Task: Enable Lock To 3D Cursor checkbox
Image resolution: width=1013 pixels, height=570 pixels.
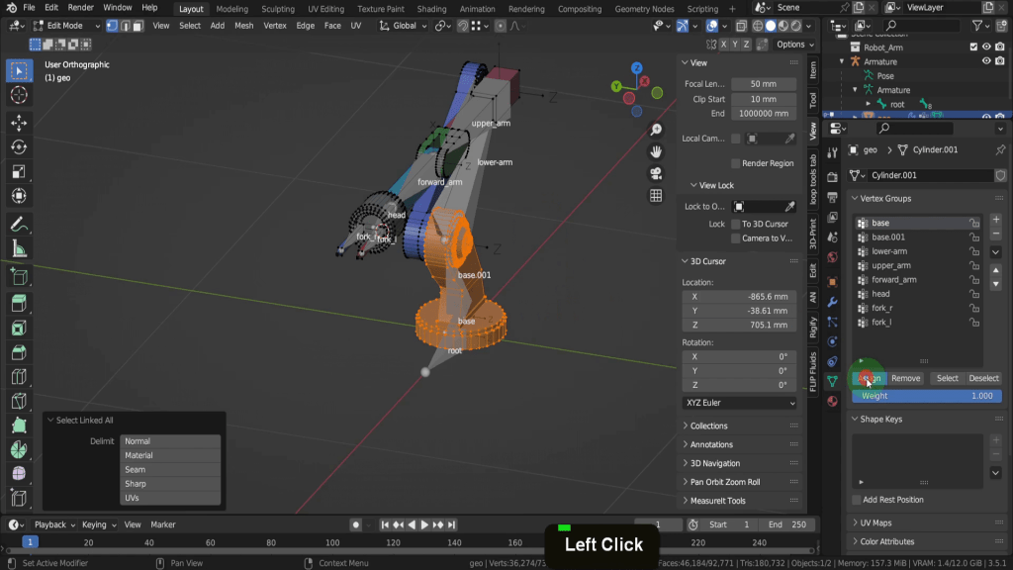Action: 736,224
